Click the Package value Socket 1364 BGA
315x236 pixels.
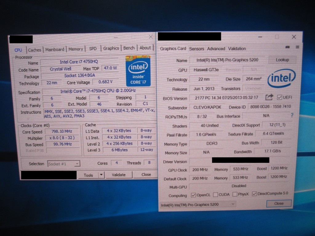[x=80, y=76]
